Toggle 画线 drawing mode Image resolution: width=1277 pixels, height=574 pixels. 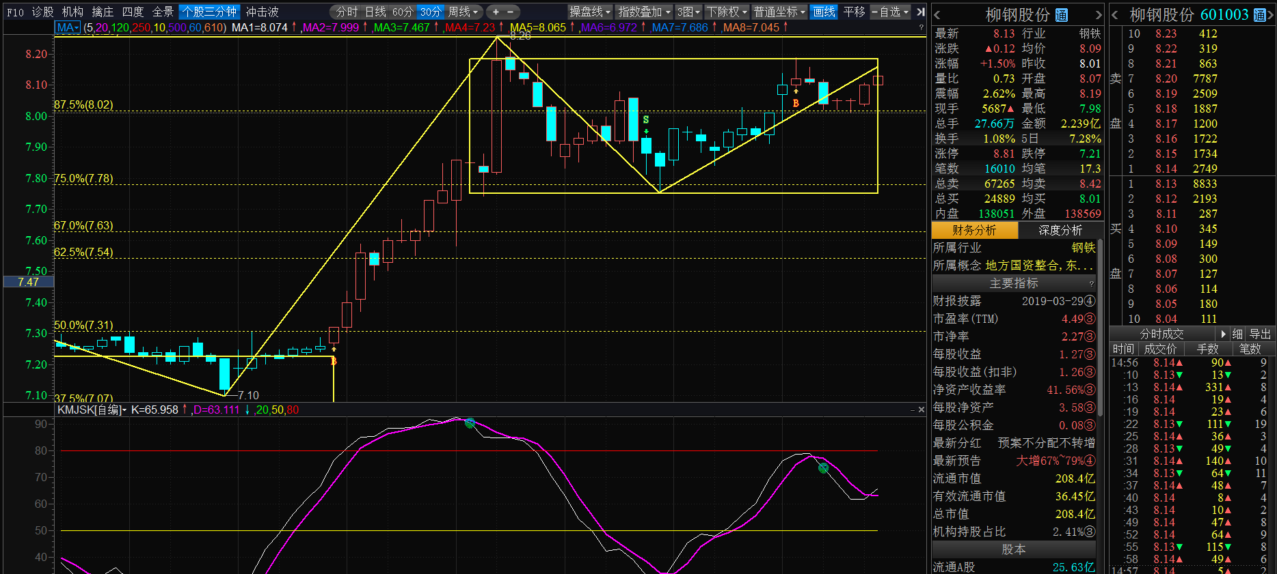coord(824,12)
